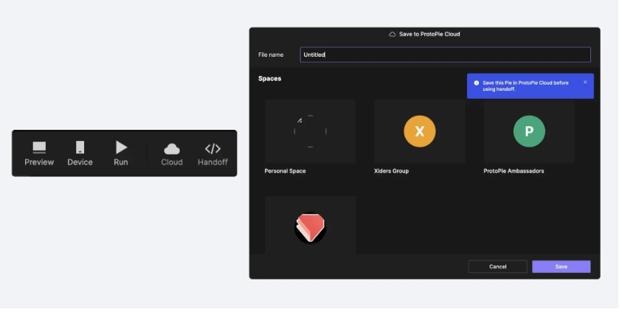Viewport: 622px width, 312px height.
Task: Run the prototype with Run button
Action: pyautogui.click(x=121, y=153)
